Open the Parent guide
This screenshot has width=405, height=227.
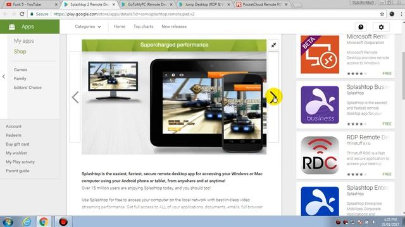18,171
